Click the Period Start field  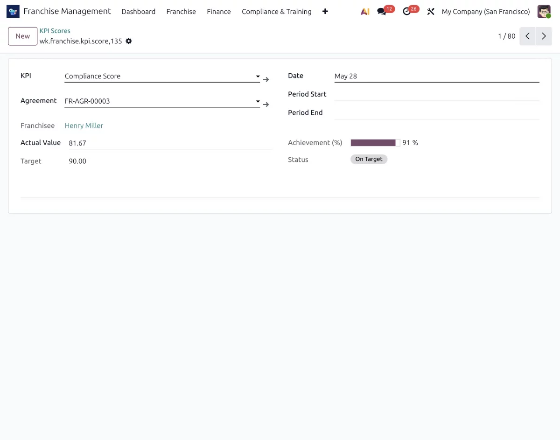pyautogui.click(x=437, y=94)
